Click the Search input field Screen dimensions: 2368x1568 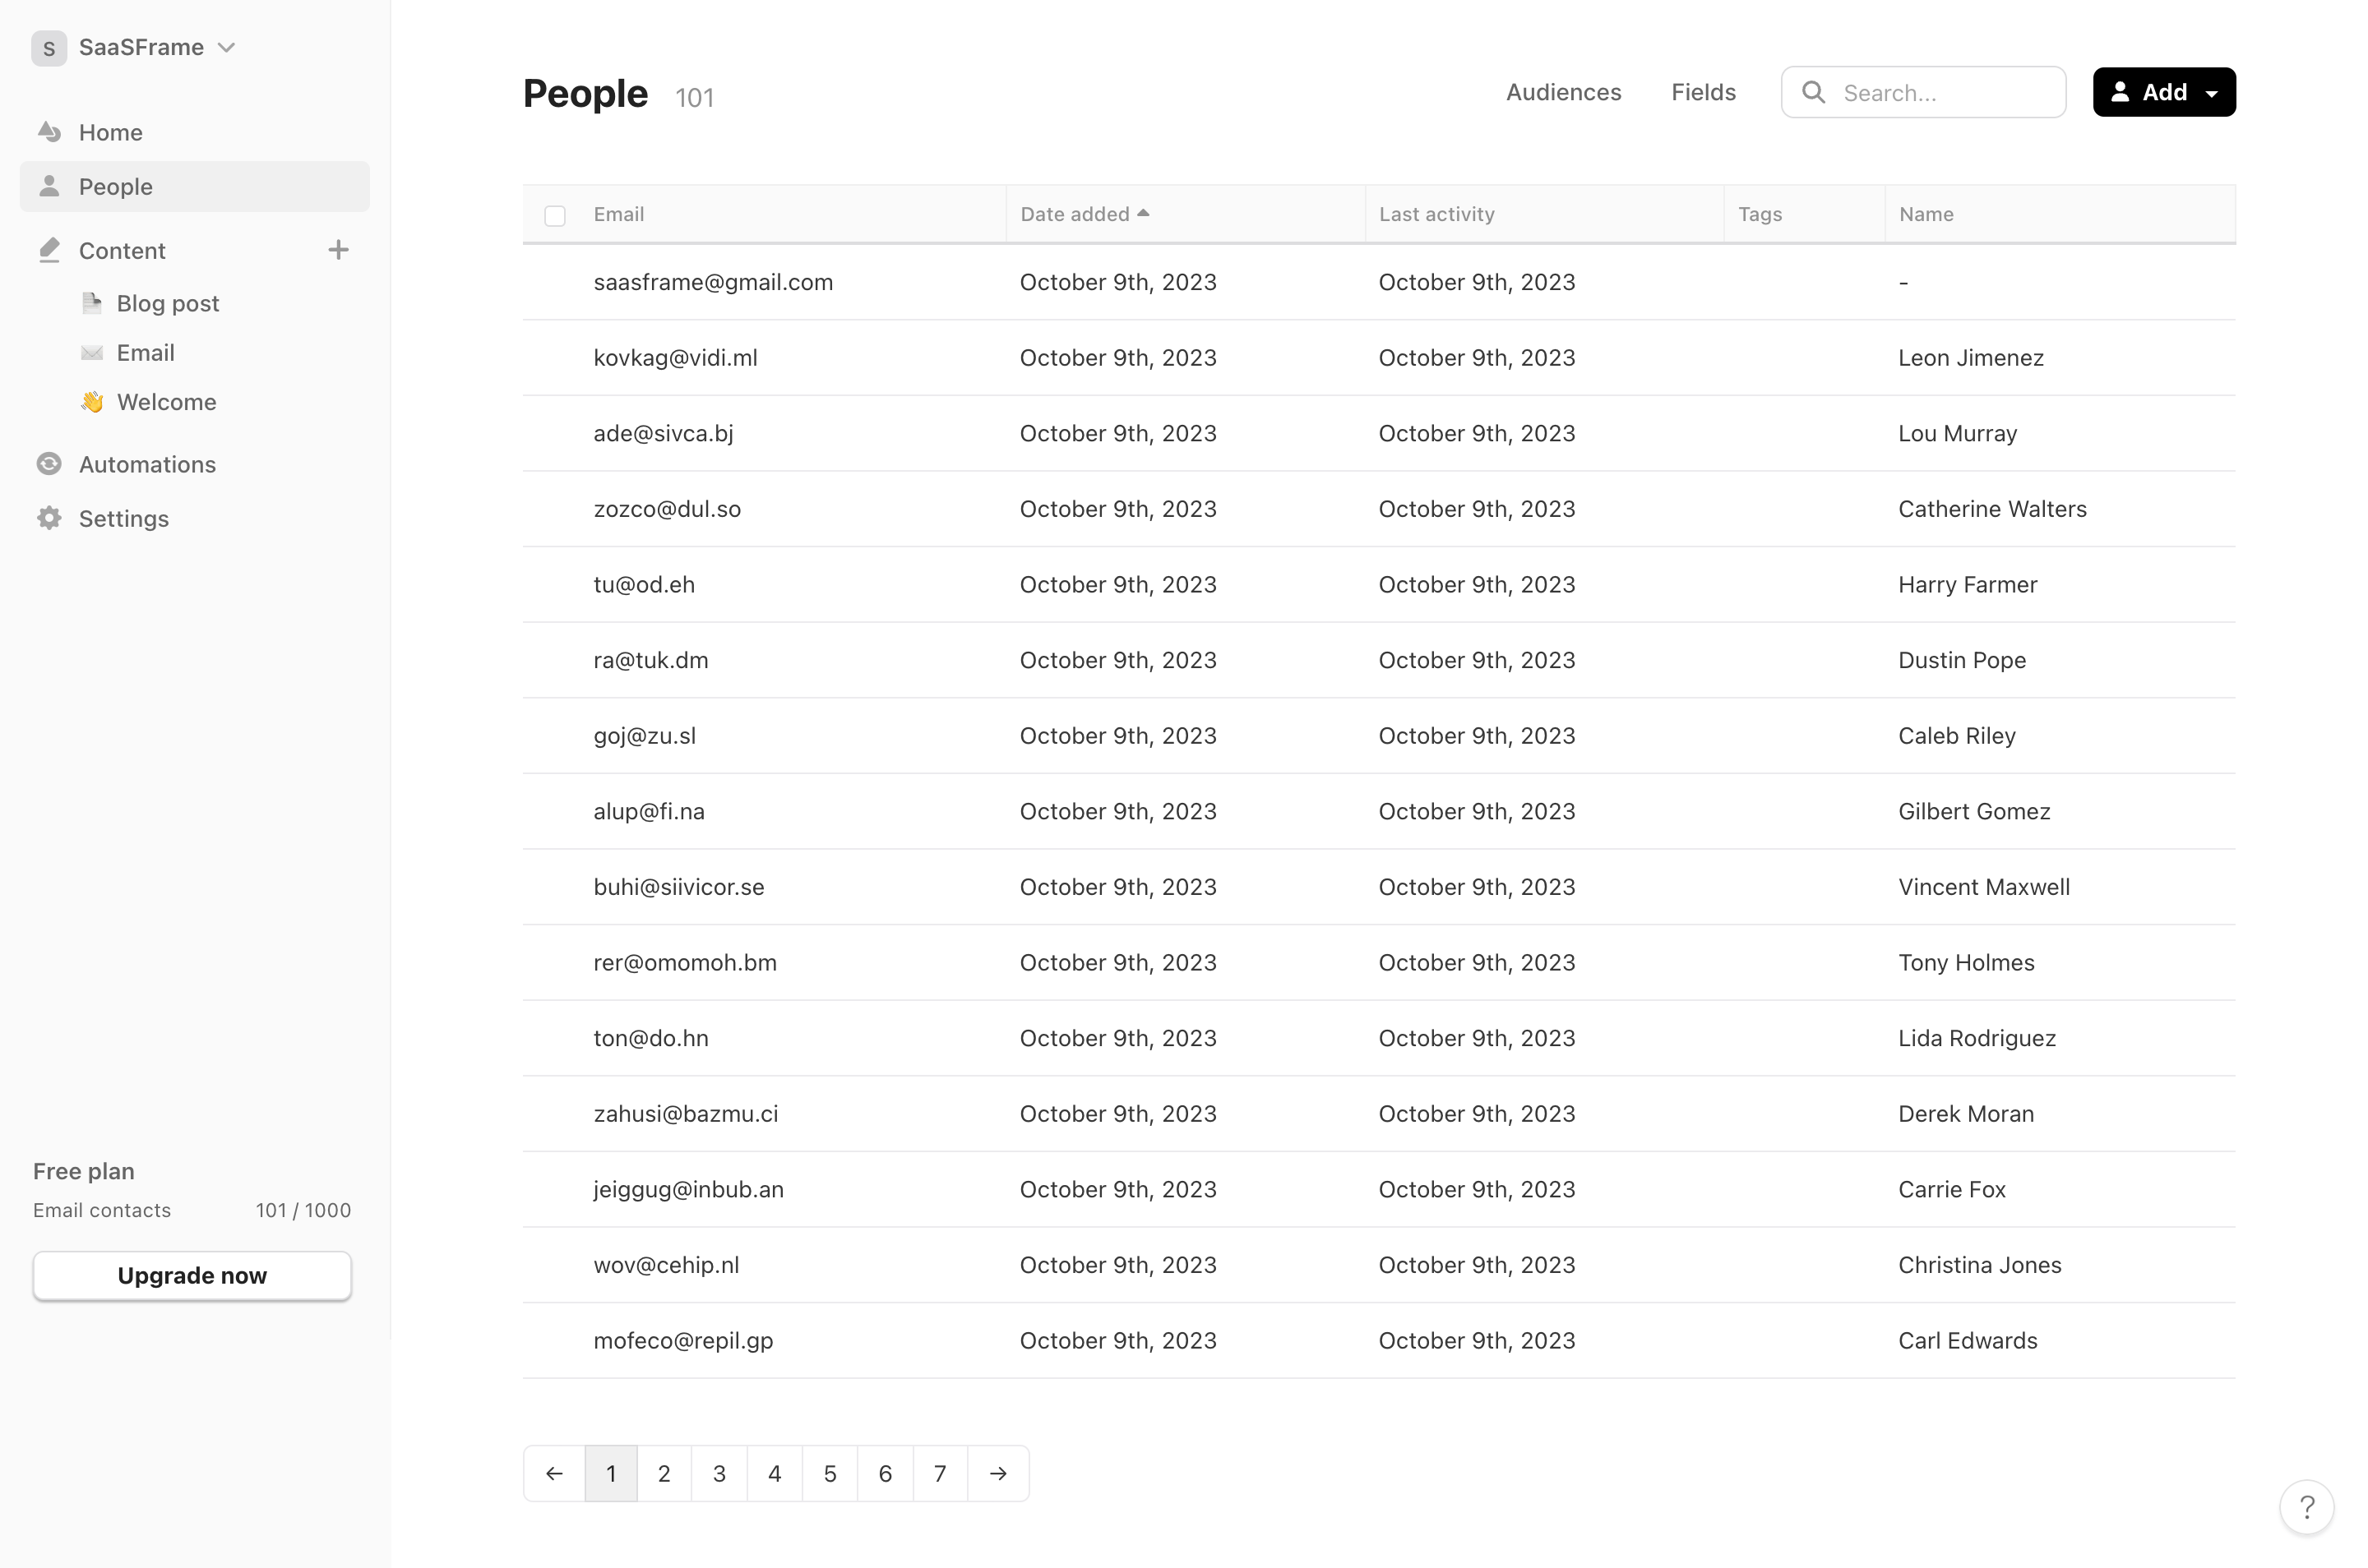(1923, 92)
